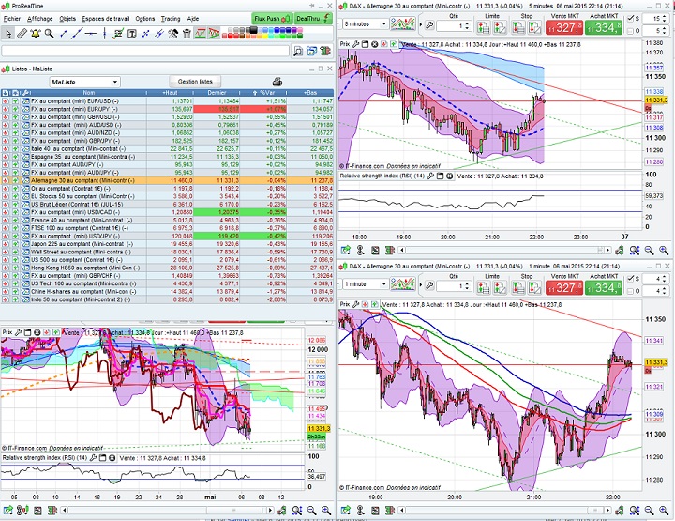Screen dimensions: 675x521
Task: Select the line segment drawing tool
Action: pyautogui.click(x=64, y=33)
